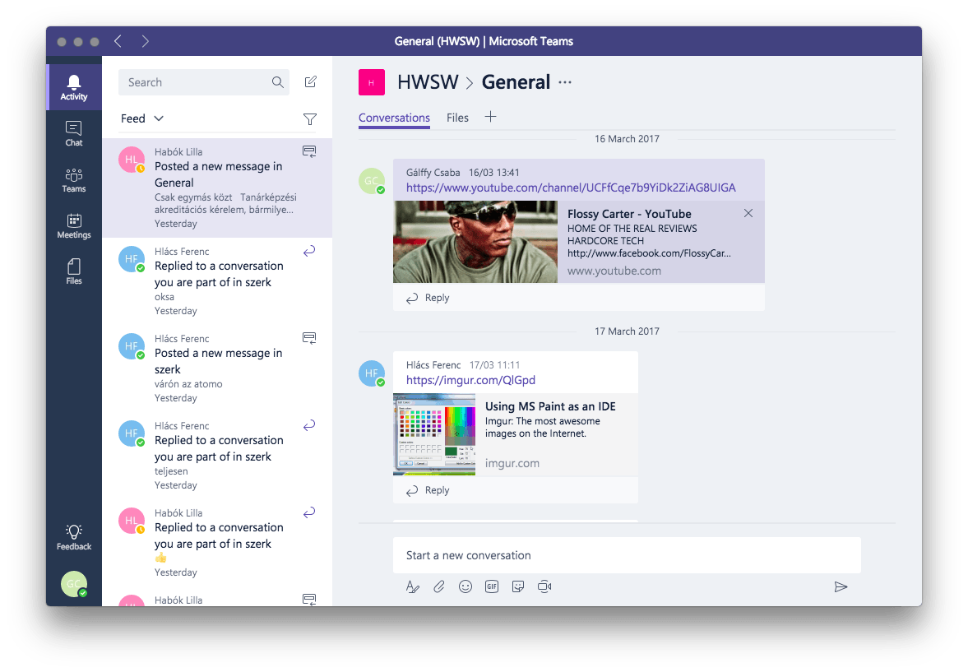This screenshot has width=968, height=672.
Task: Click the message icon on the Habók Lilla 'Posted a new message in General' feed item
Action: pos(309,151)
